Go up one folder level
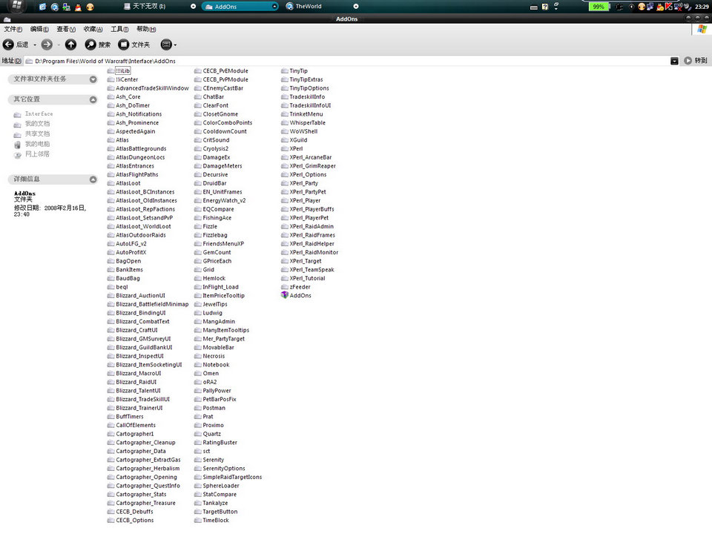712x534 pixels. click(x=70, y=44)
